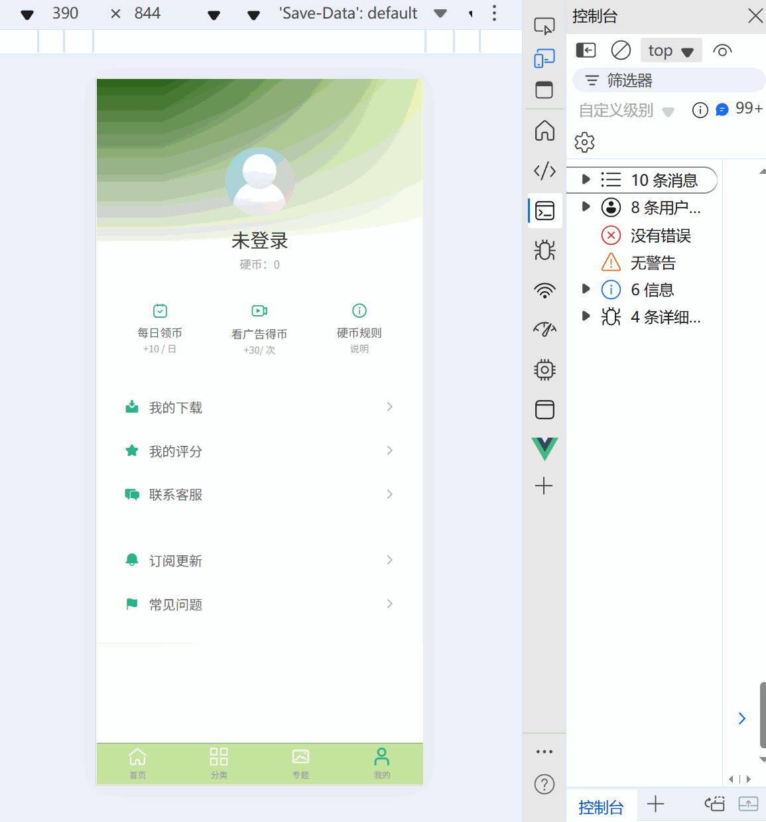The height and width of the screenshot is (822, 766).
Task: Open device toolbar more options menu
Action: pos(494,13)
